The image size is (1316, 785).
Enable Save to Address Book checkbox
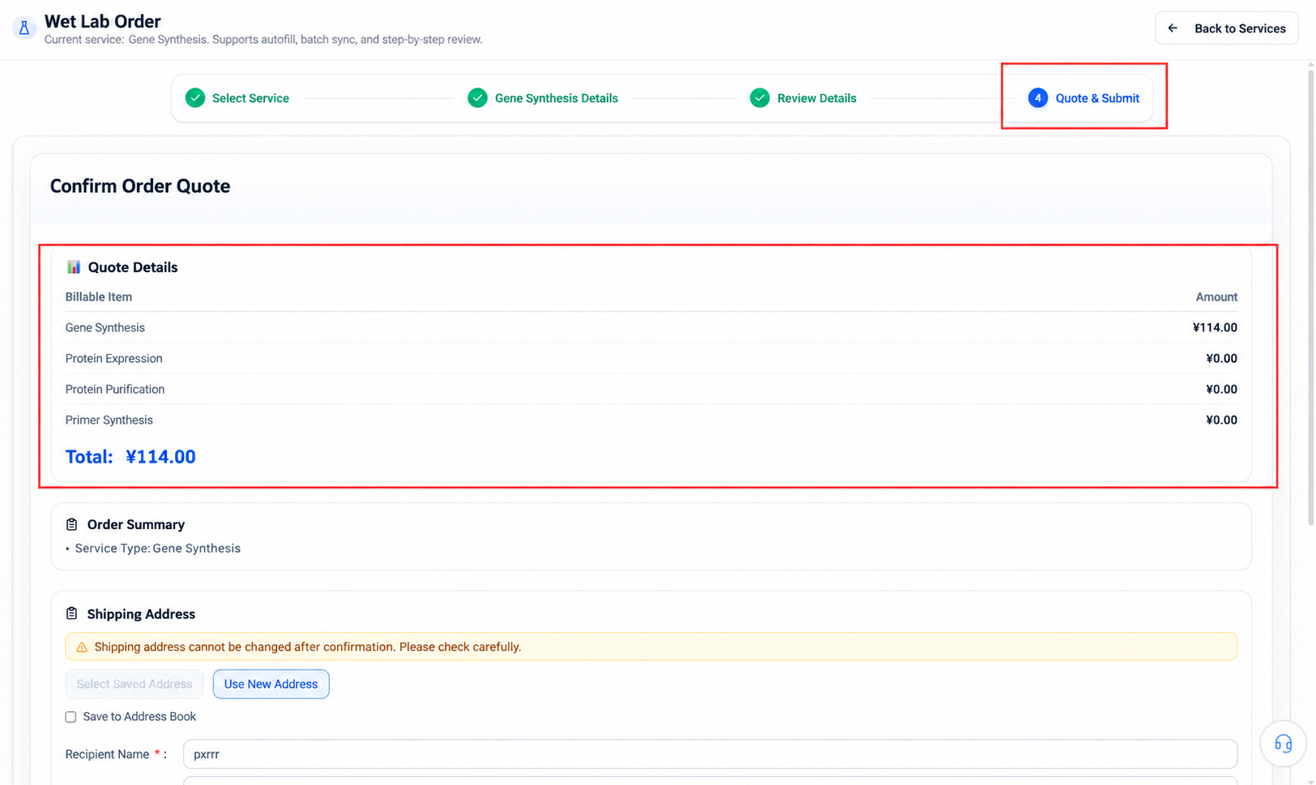(71, 717)
